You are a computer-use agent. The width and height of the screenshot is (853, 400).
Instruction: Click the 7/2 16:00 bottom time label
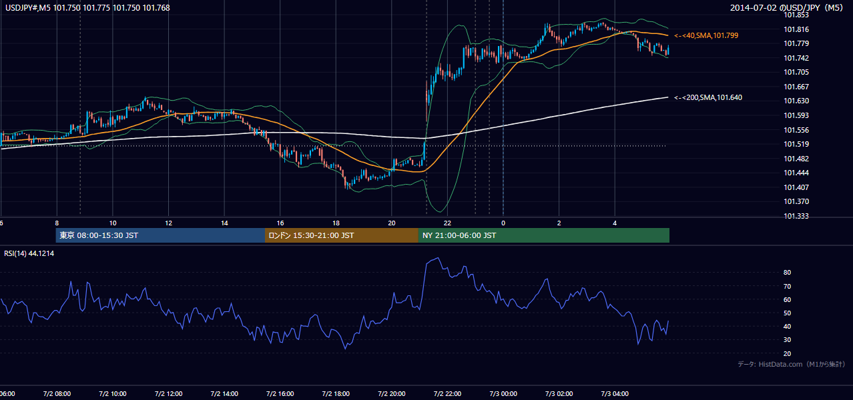point(279,393)
